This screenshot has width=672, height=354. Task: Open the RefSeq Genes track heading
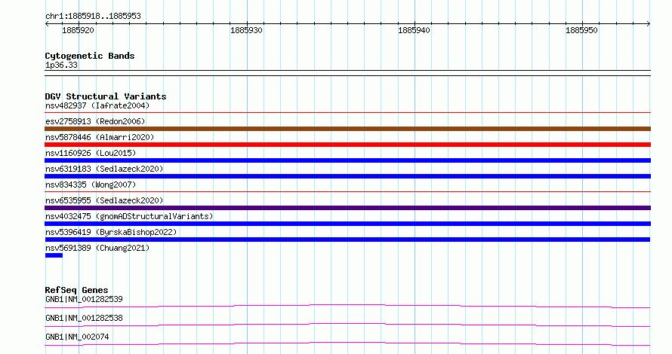[x=76, y=290]
